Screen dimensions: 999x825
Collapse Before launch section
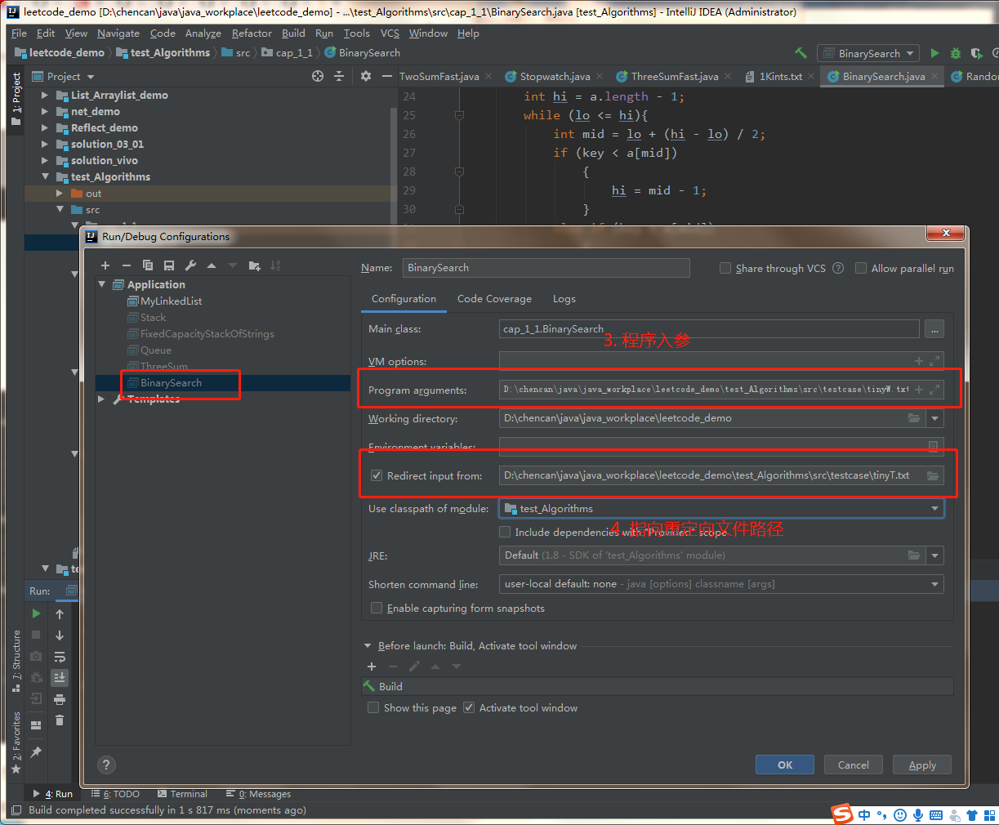368,646
